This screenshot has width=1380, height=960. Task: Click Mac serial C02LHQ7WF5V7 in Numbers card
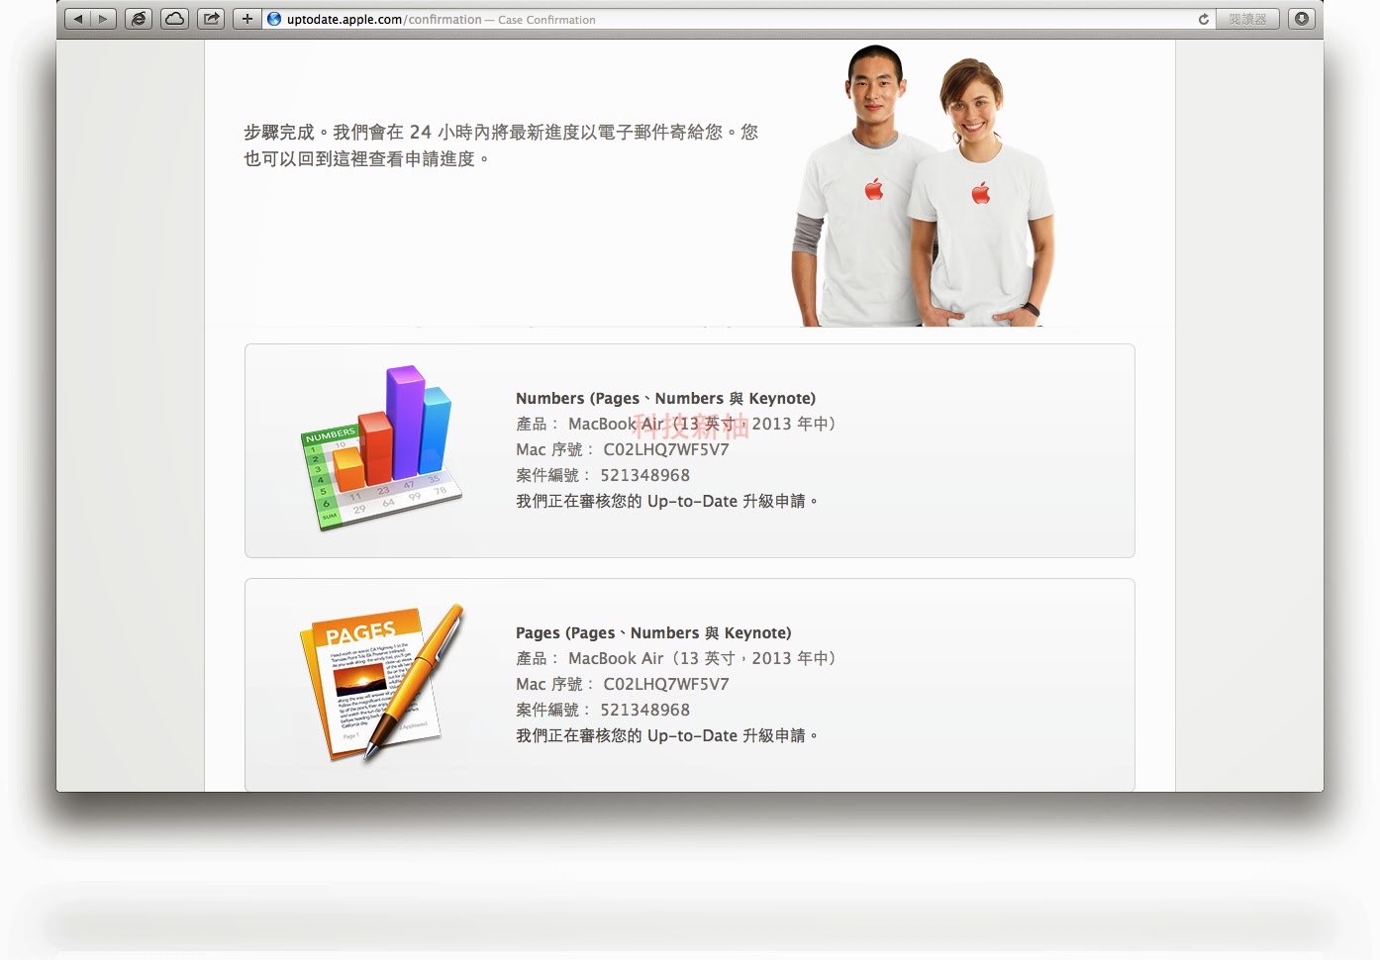tap(666, 449)
